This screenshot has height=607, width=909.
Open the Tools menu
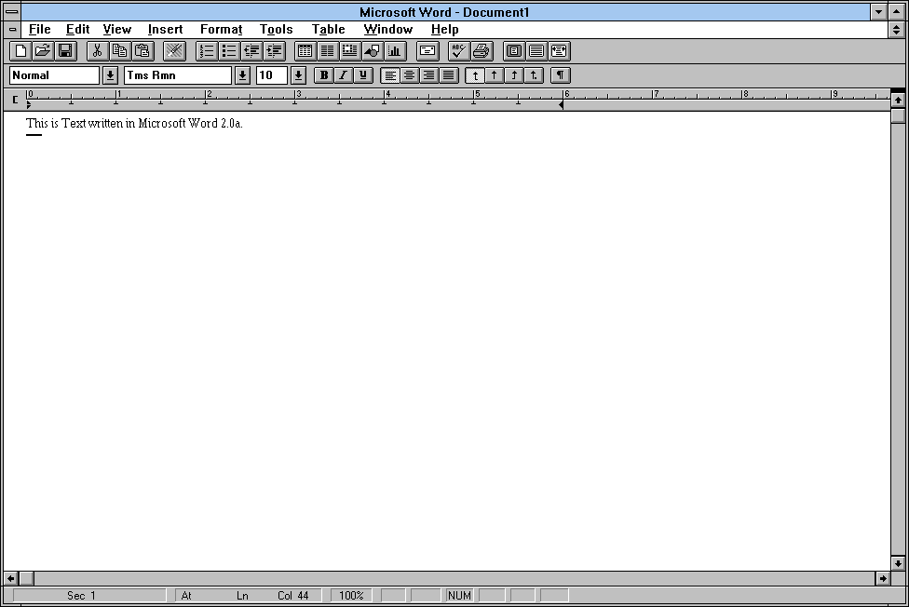276,29
